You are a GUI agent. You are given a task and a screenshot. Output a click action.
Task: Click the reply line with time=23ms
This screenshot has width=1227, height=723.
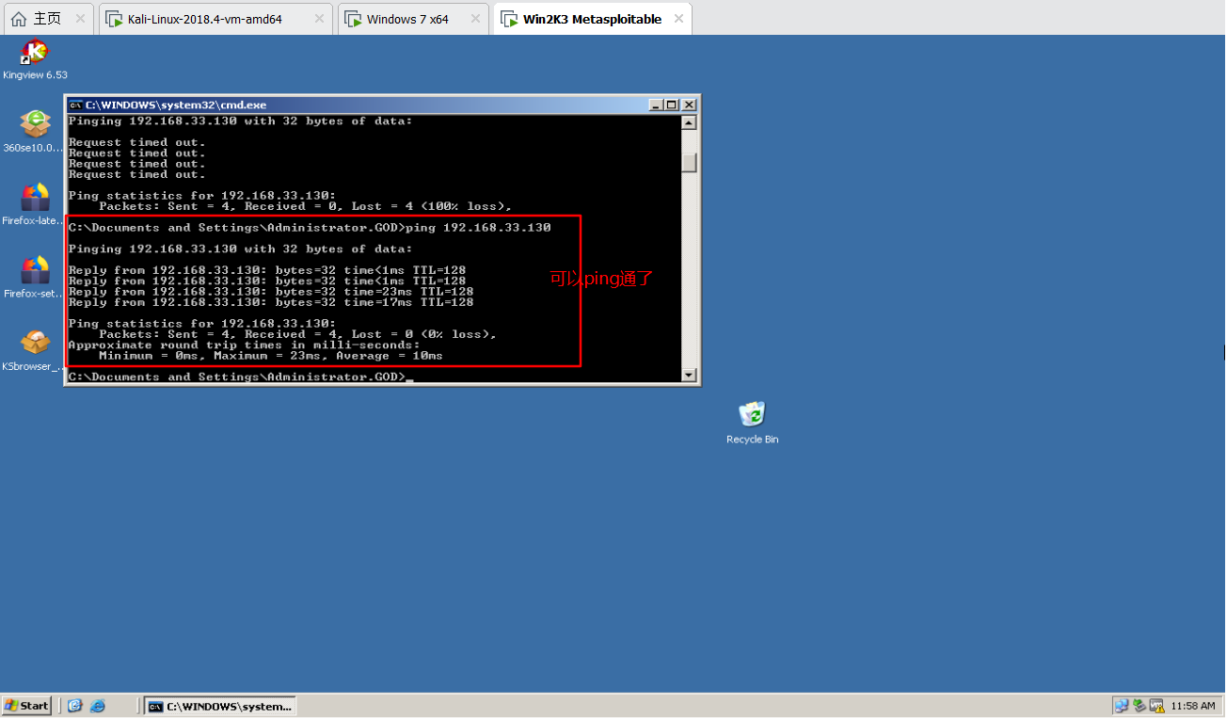point(271,292)
